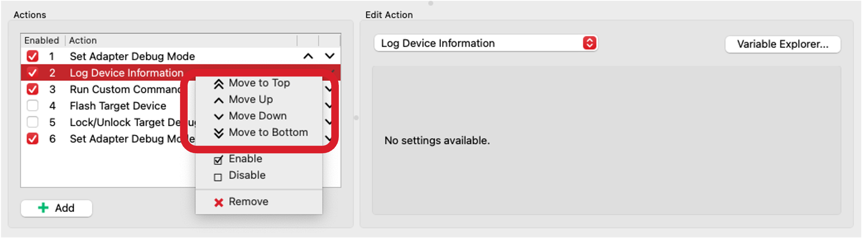Uncheck row 6 Set Adapter Debug Mode checkbox
The image size is (862, 238).
[33, 139]
